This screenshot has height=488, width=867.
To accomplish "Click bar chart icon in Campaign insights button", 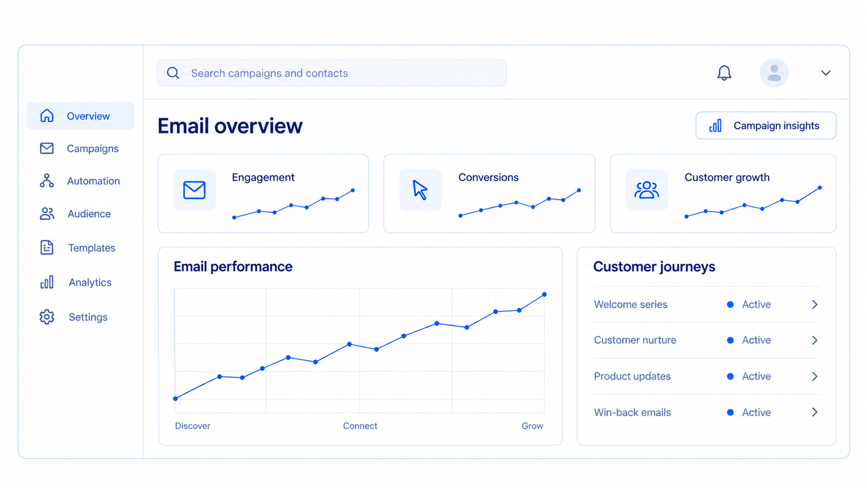I will (x=716, y=126).
